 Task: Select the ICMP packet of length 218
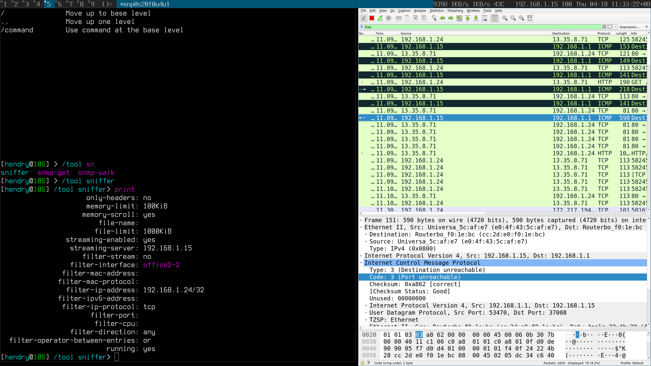[503, 89]
